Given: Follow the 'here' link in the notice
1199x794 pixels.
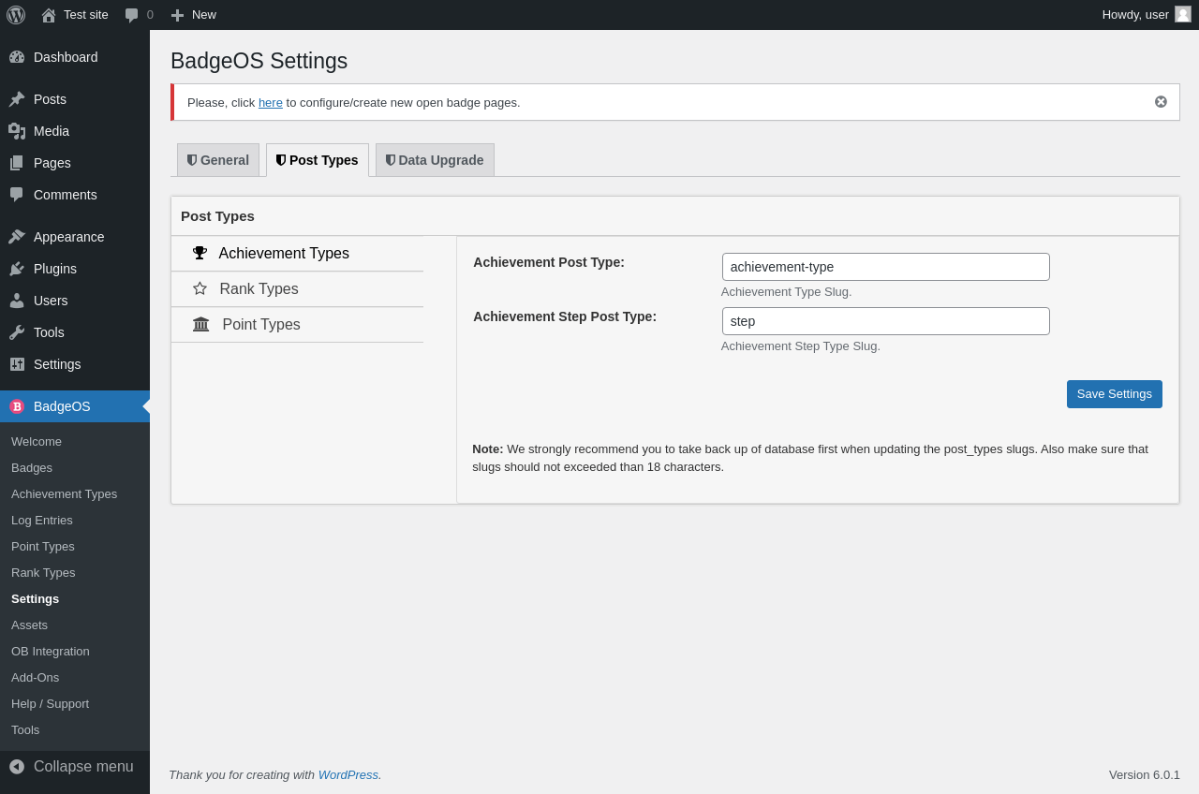Looking at the screenshot, I should pos(270,103).
